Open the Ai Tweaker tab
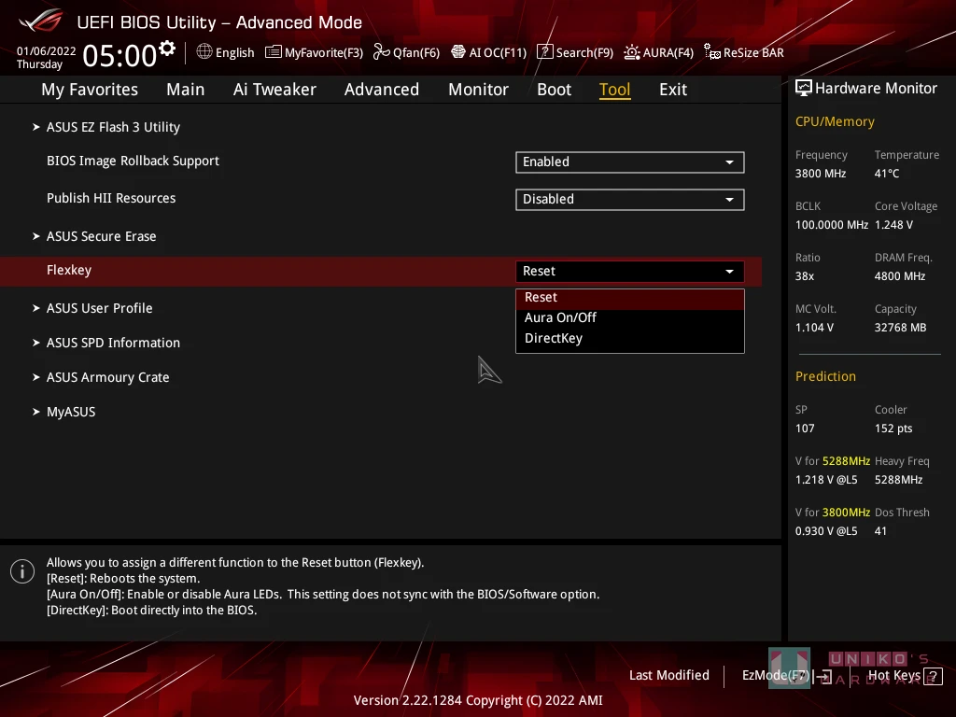 point(274,90)
